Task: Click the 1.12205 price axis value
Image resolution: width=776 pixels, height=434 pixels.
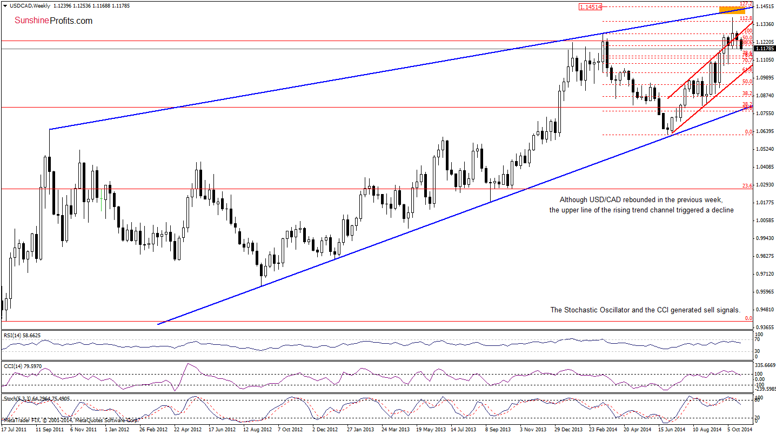Action: pos(766,42)
